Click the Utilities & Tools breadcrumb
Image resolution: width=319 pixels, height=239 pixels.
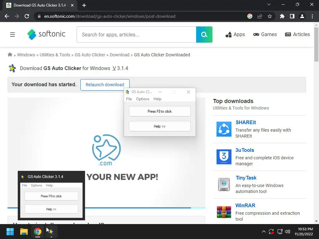pos(55,55)
